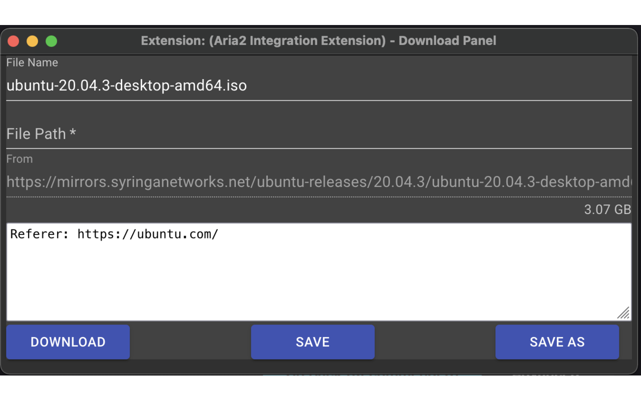Click the green zoom window button
This screenshot has height=400, width=641.
[51, 41]
